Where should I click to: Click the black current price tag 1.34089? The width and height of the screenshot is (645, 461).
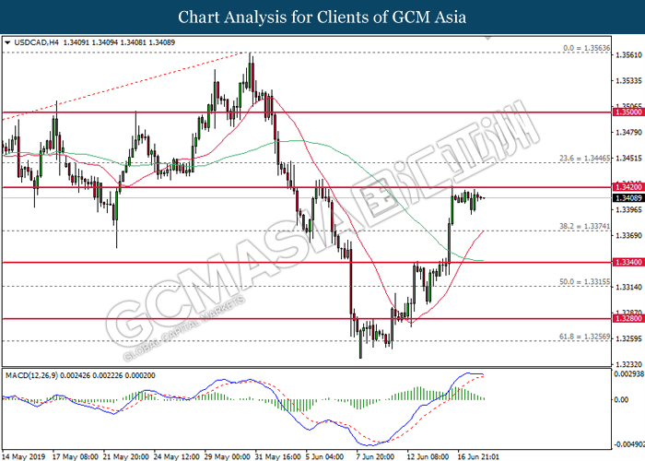tap(628, 198)
